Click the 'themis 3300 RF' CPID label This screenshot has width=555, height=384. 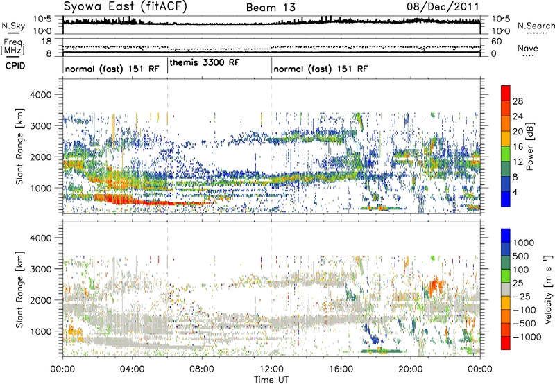tap(205, 62)
